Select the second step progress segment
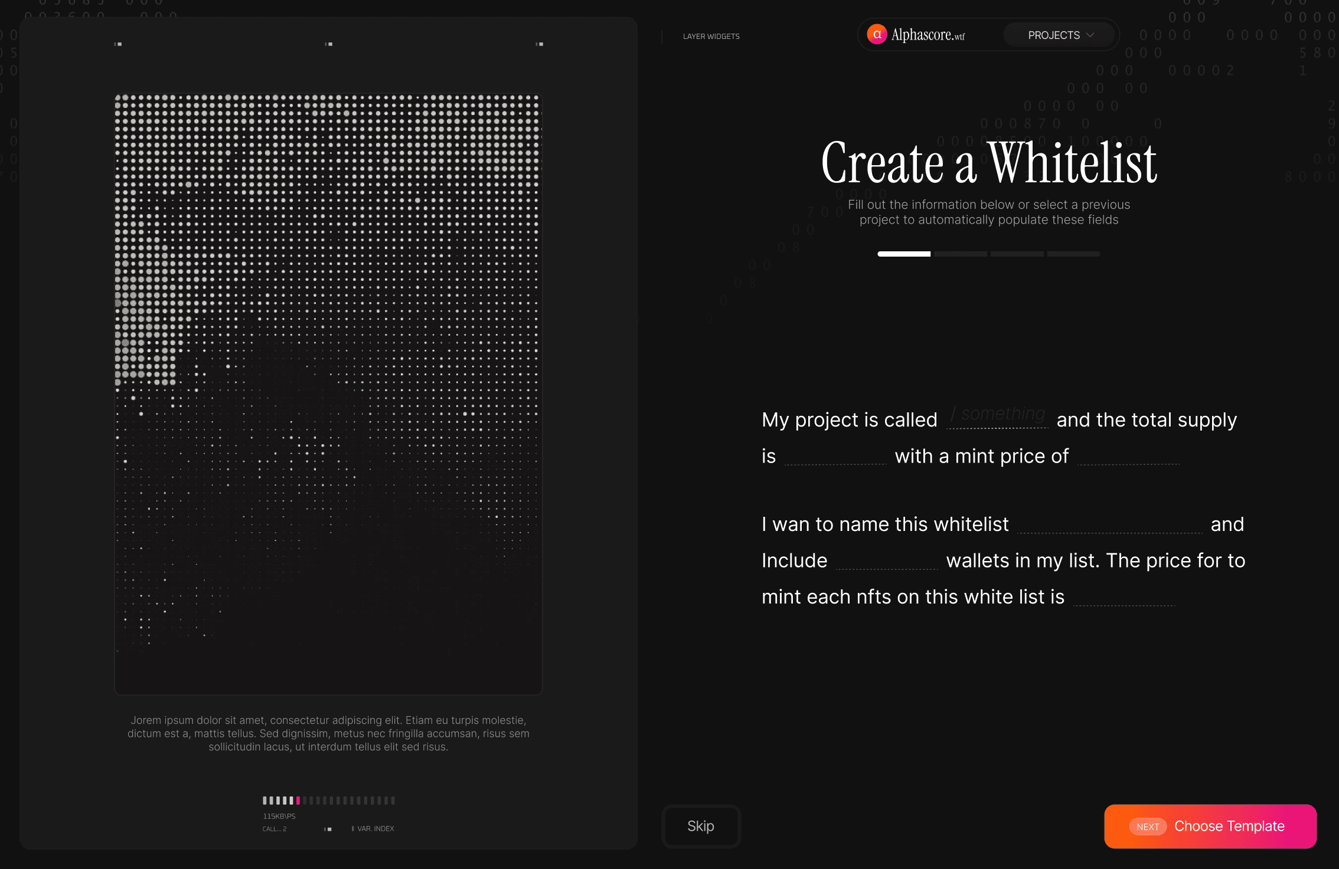Screen dimensions: 1339x869 tap(960, 254)
